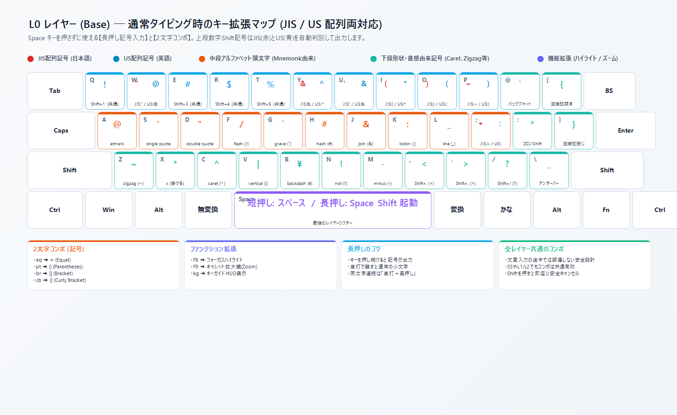The image size is (677, 415).
Task: Click the M key labeled minus (-)
Action: point(383,170)
